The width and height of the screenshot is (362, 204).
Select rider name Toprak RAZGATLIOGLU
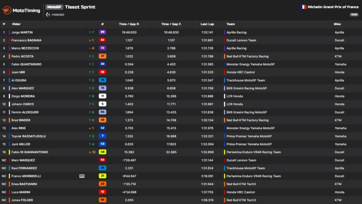pos(29,136)
